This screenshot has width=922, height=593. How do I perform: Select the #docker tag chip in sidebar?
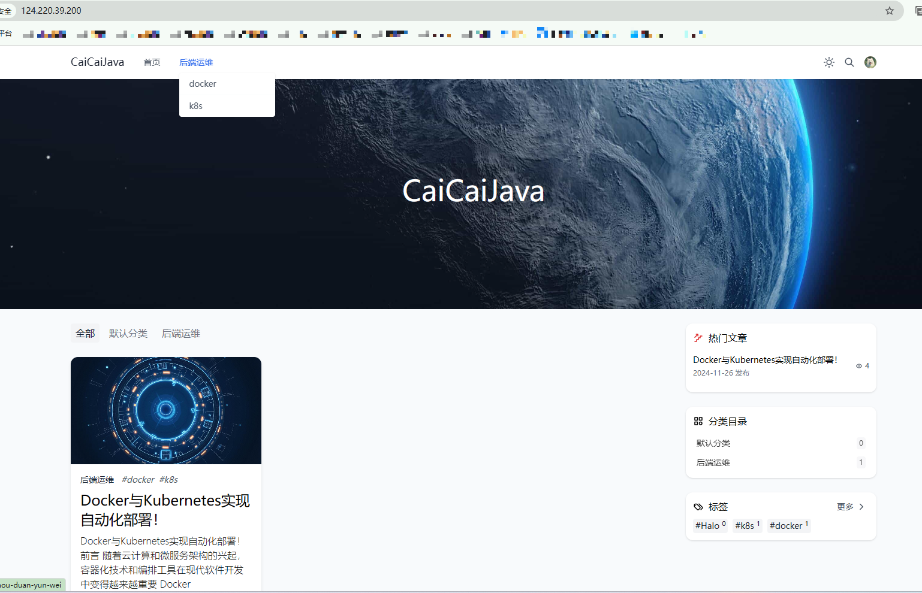click(x=789, y=525)
